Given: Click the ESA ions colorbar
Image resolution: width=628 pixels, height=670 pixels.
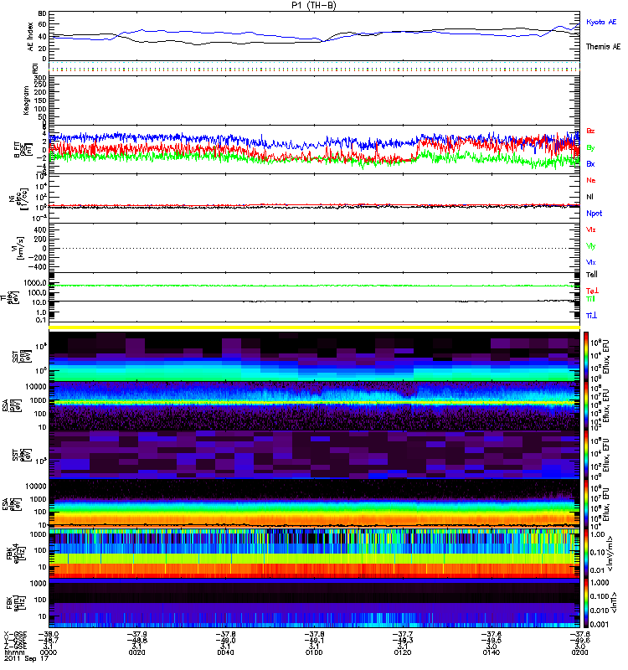Looking at the screenshot, I should 586,406.
